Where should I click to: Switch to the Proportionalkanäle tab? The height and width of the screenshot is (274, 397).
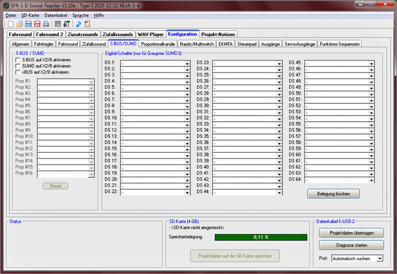[159, 44]
